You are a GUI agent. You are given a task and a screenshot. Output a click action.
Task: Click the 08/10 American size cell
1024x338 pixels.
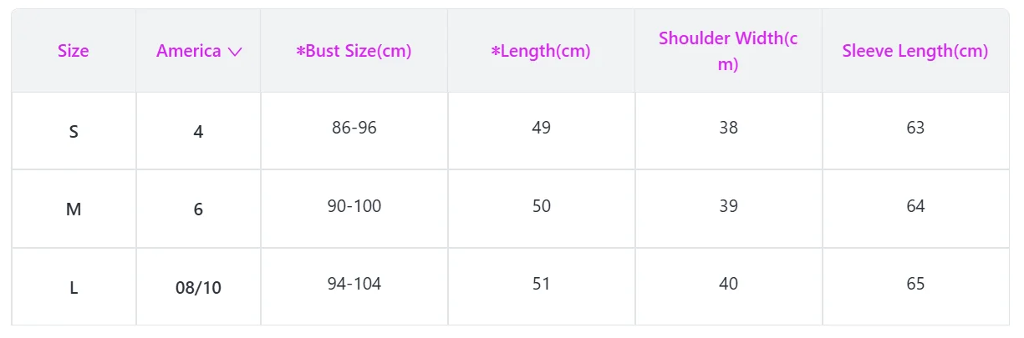click(198, 288)
